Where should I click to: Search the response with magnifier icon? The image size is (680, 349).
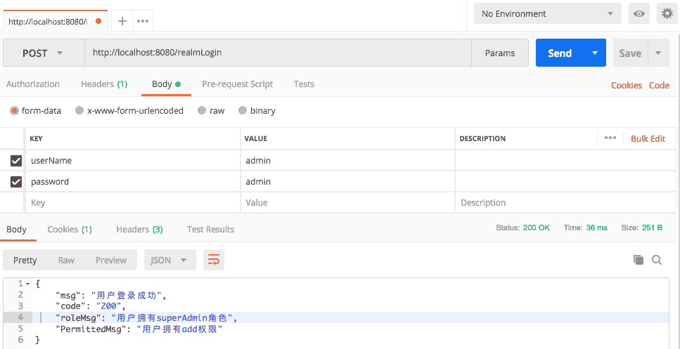pos(657,260)
